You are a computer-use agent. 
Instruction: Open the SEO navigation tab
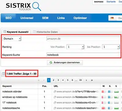tap(9, 18)
